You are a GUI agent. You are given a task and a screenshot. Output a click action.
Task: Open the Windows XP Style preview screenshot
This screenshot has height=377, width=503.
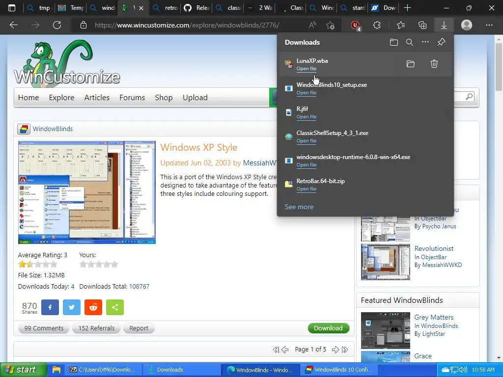click(86, 192)
